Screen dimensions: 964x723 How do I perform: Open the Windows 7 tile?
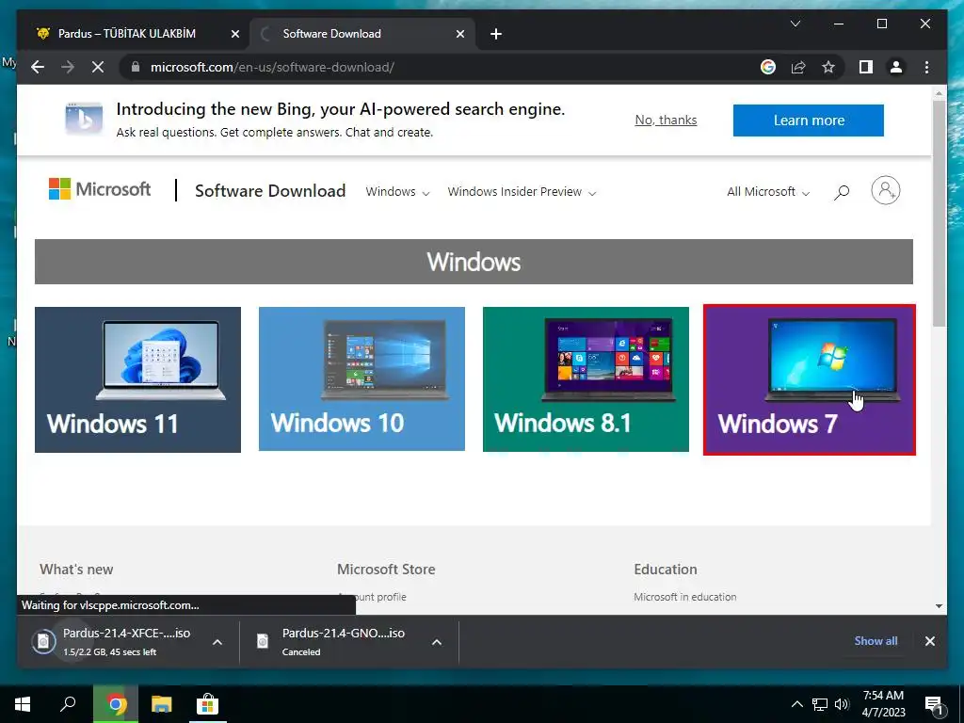[x=809, y=380]
